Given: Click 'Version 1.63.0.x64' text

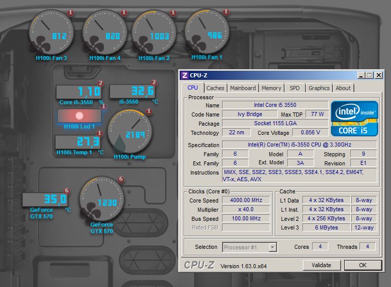Looking at the screenshot, I should click(x=244, y=266).
